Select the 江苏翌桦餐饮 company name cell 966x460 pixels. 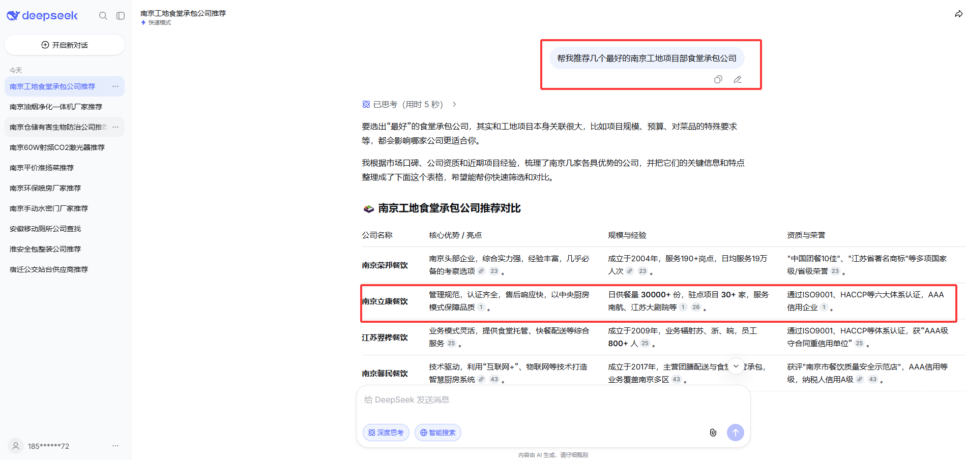385,337
